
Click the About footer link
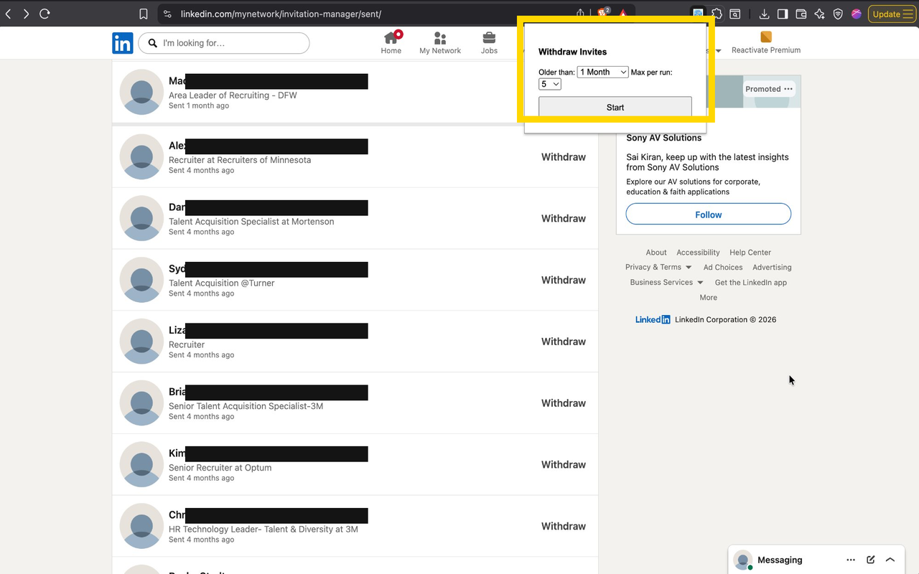click(x=656, y=253)
